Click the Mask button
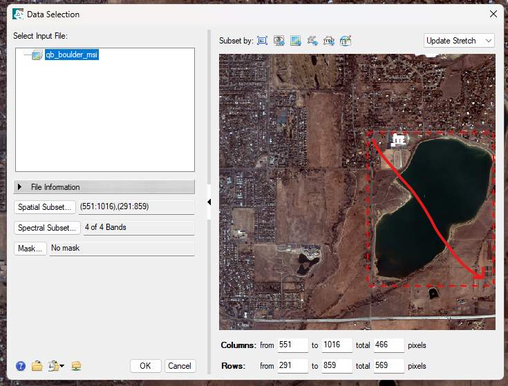 [30, 249]
